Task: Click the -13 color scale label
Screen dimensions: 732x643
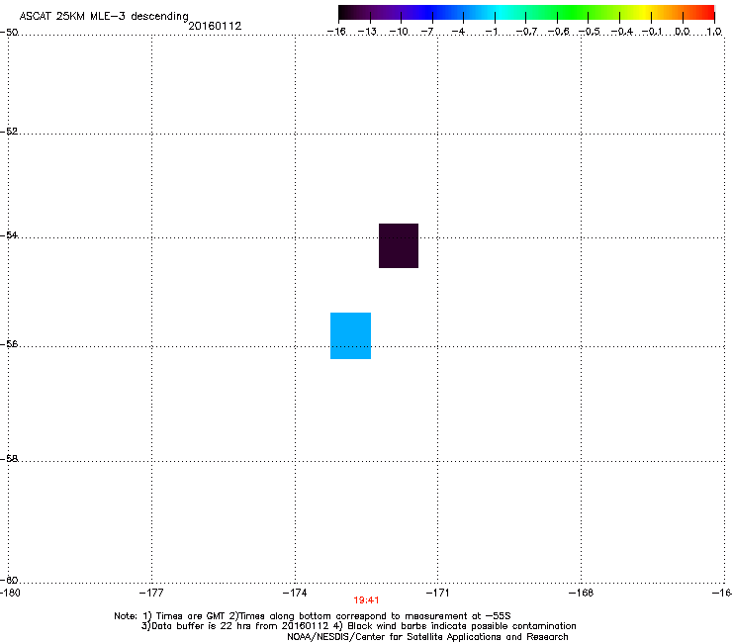Action: click(x=367, y=32)
